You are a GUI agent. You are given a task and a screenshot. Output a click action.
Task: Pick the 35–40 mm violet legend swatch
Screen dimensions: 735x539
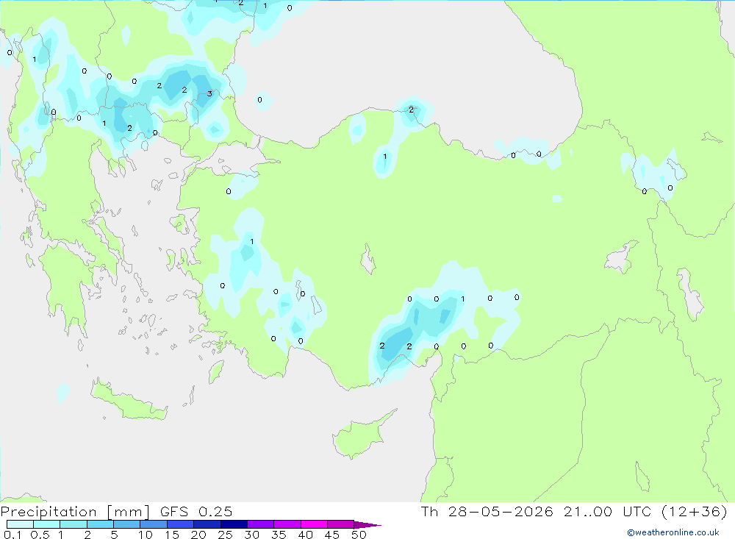pos(287,524)
